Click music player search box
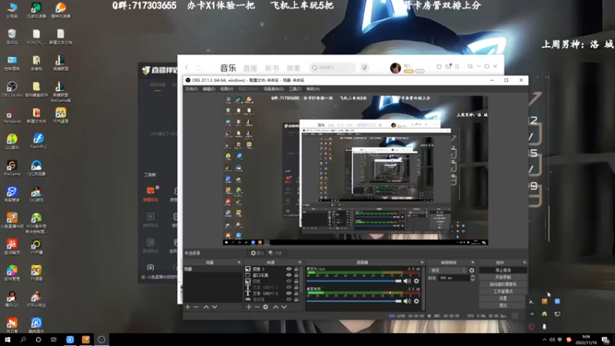 [333, 68]
